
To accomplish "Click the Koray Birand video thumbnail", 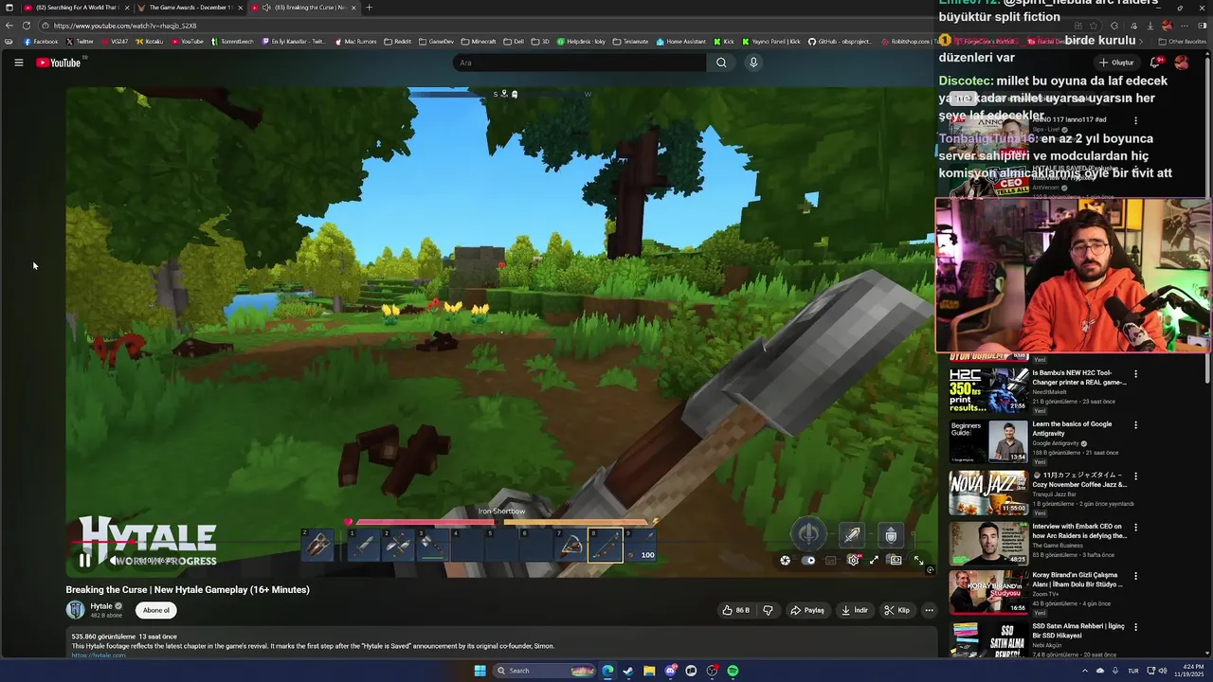I will point(988,591).
